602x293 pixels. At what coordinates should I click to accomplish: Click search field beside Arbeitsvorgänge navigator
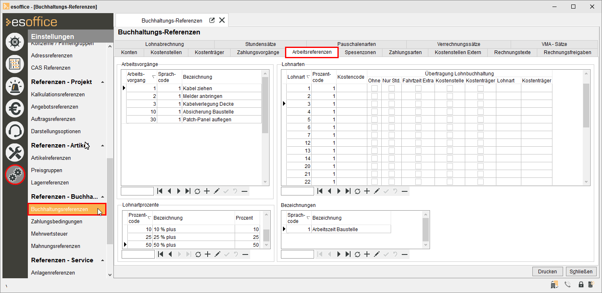pos(137,191)
